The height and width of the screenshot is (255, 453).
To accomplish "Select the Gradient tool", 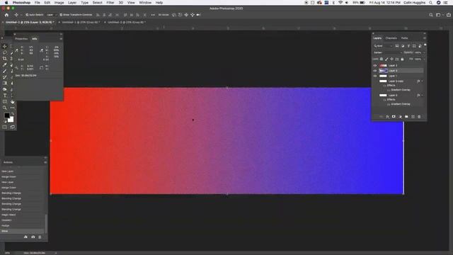I will [x=5, y=83].
